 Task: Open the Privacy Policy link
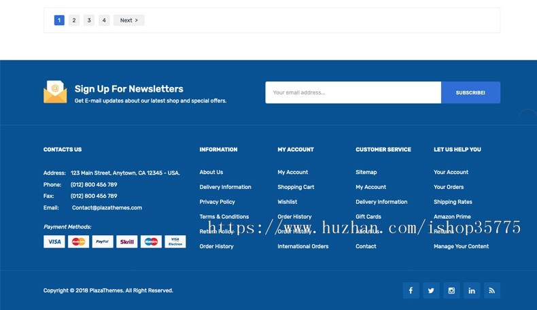[x=217, y=202]
